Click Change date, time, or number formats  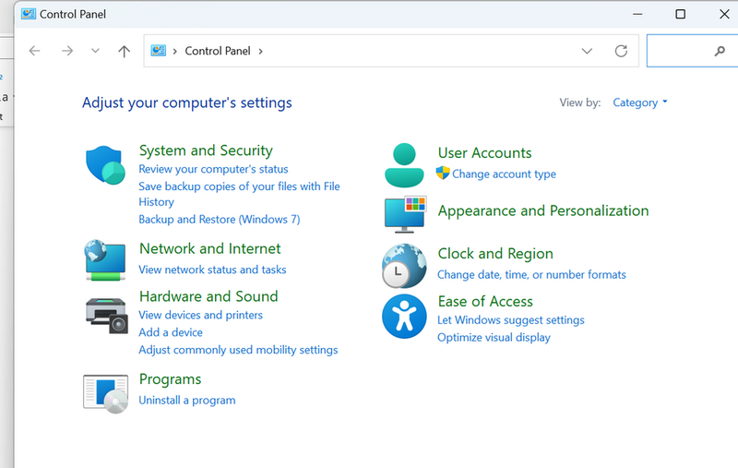(531, 274)
